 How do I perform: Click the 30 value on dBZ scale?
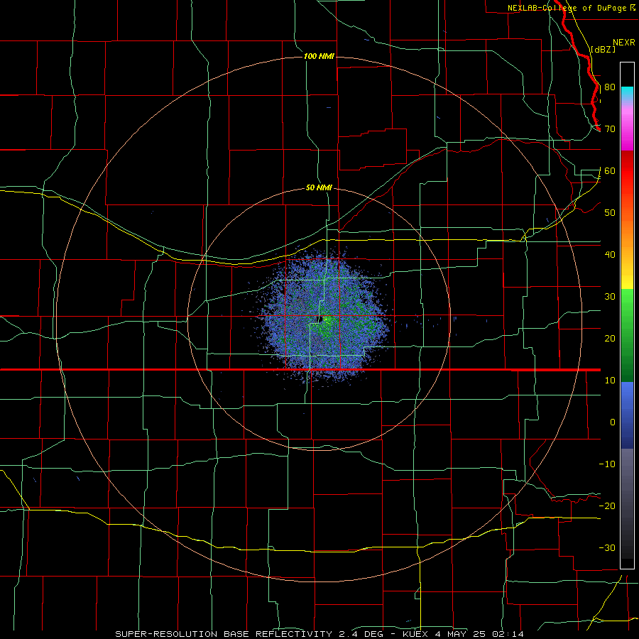click(x=610, y=297)
